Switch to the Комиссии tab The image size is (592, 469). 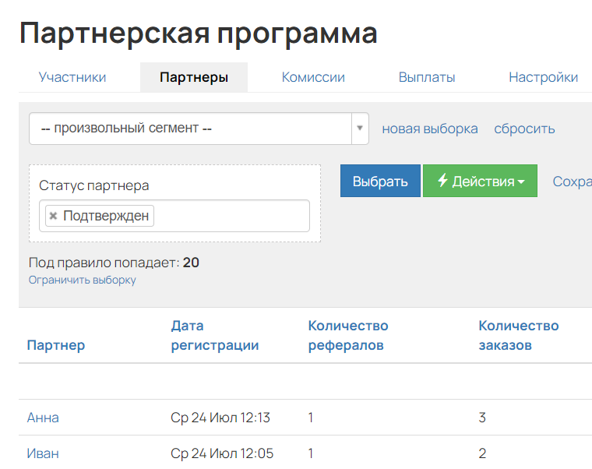click(x=313, y=77)
